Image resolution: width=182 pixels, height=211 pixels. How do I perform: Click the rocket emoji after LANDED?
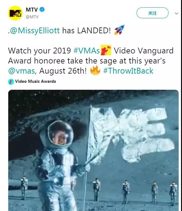click(119, 30)
